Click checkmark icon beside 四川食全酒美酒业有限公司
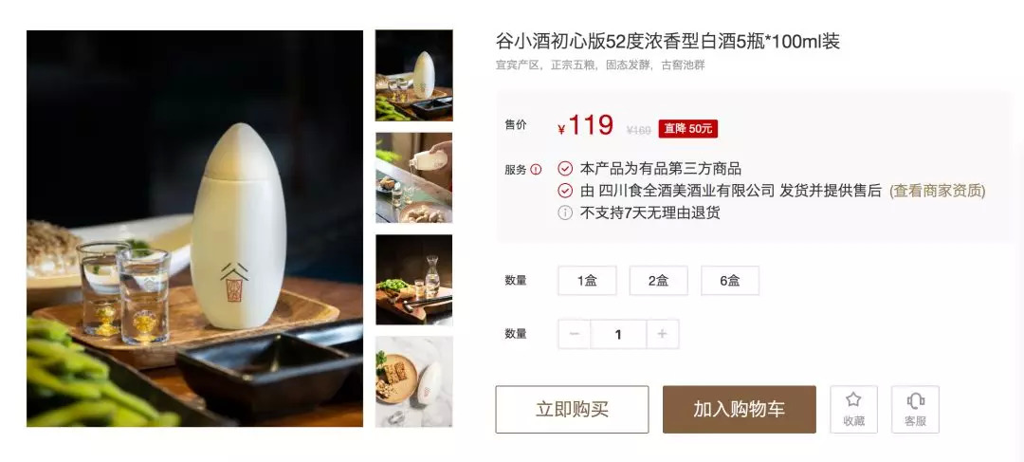 pyautogui.click(x=565, y=191)
